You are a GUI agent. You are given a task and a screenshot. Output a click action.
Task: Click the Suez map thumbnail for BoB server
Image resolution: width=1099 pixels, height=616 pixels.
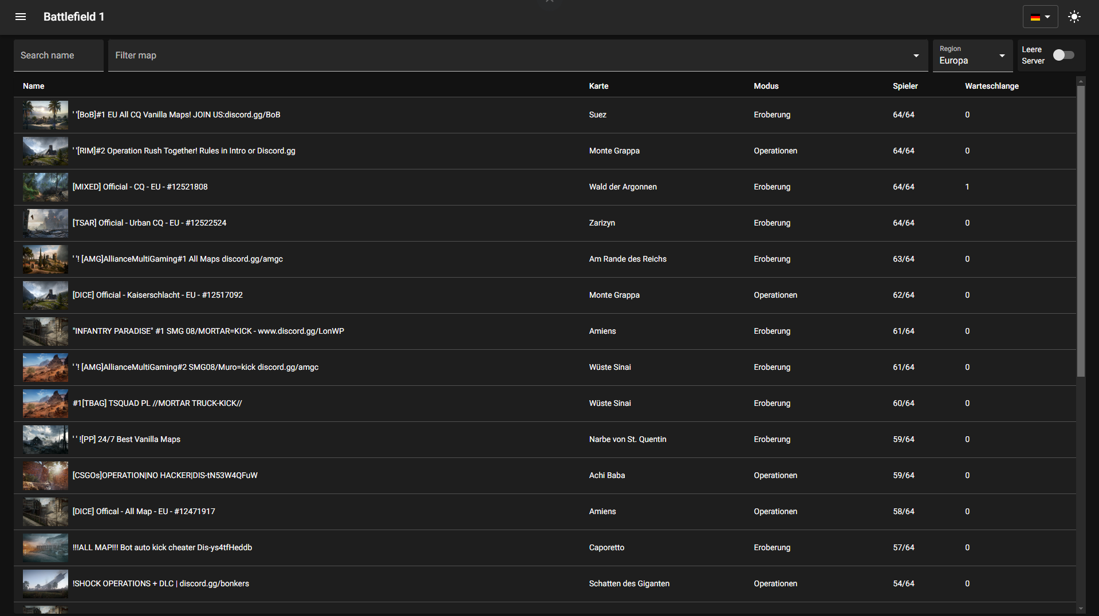[x=45, y=115]
